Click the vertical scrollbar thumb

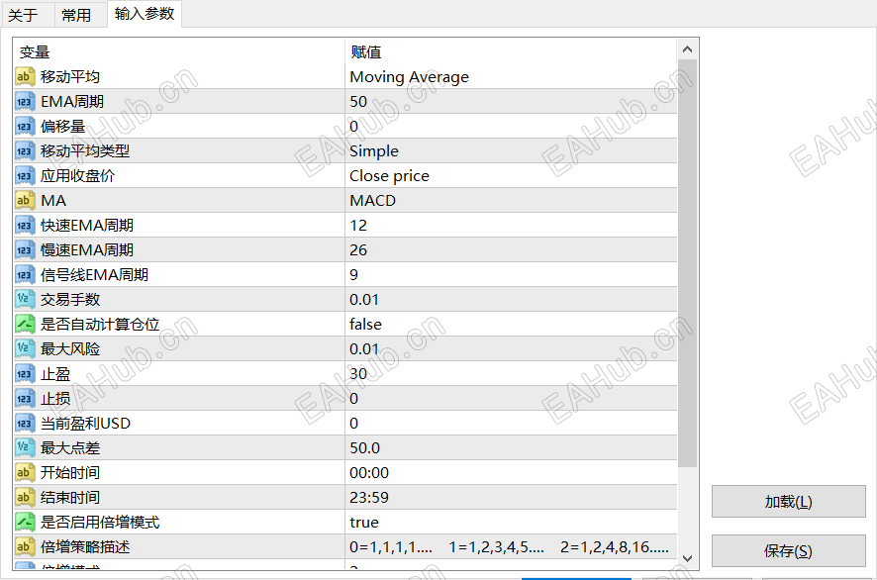pos(687,263)
